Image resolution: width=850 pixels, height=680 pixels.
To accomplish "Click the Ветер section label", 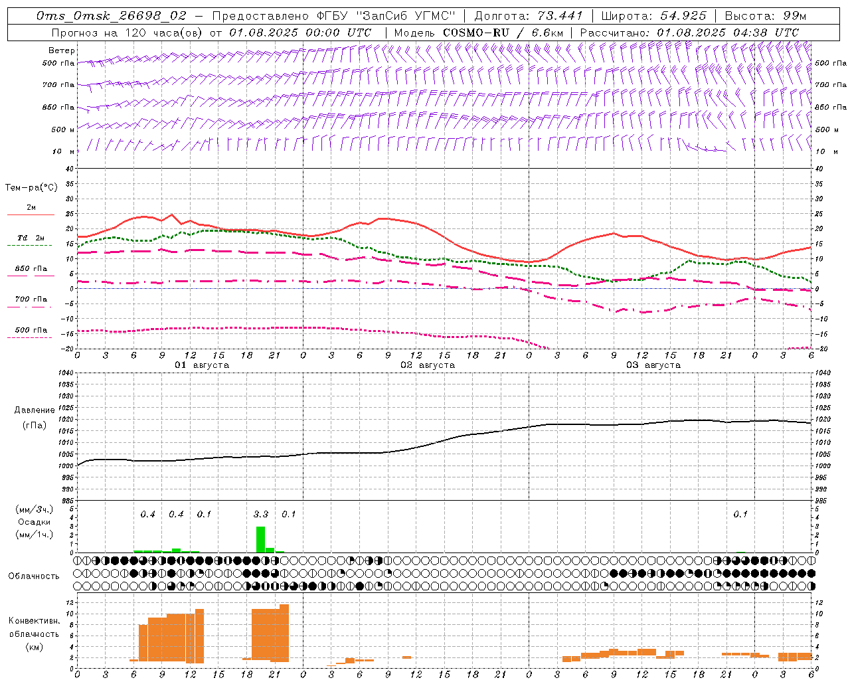I will (x=62, y=50).
